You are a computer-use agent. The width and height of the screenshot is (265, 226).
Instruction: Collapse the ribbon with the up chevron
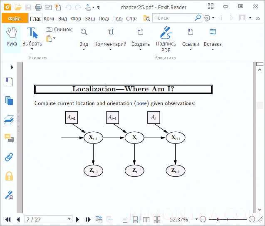click(x=258, y=18)
